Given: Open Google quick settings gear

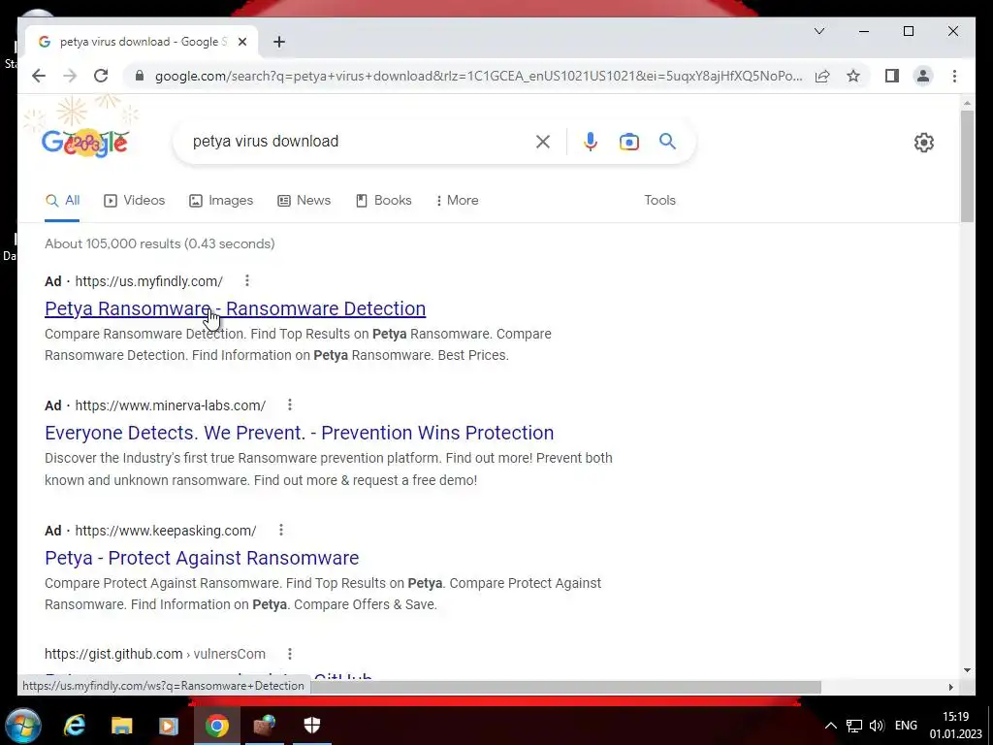Looking at the screenshot, I should [x=924, y=143].
